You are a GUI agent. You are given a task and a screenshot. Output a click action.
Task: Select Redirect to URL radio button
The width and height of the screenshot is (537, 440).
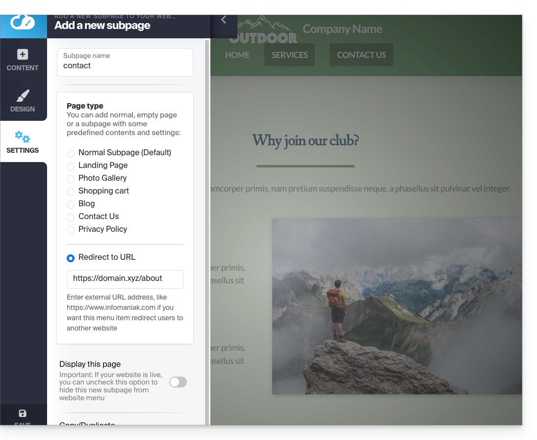pos(71,258)
